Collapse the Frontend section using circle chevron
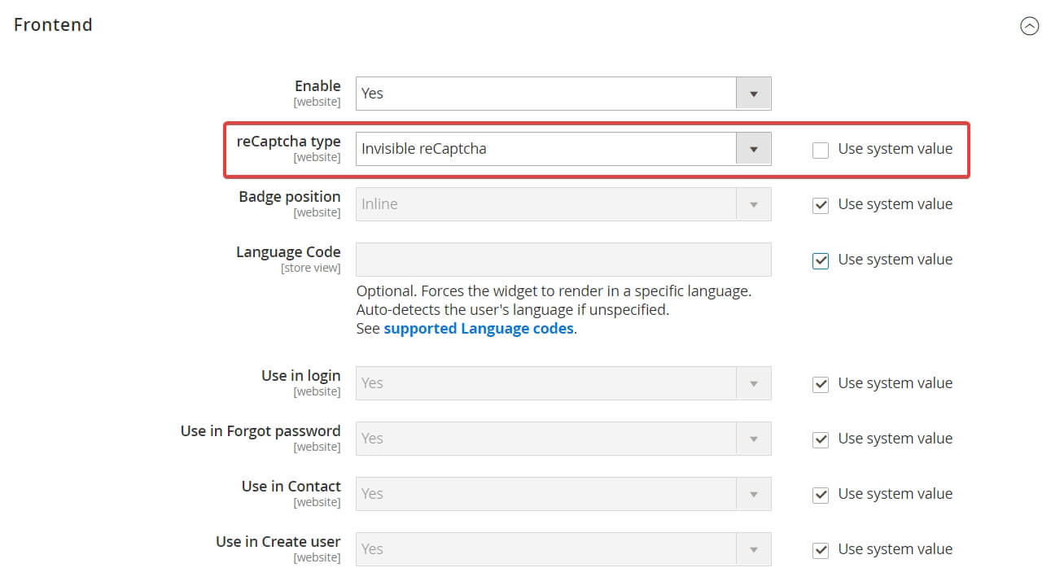The image size is (1051, 581). [1029, 26]
